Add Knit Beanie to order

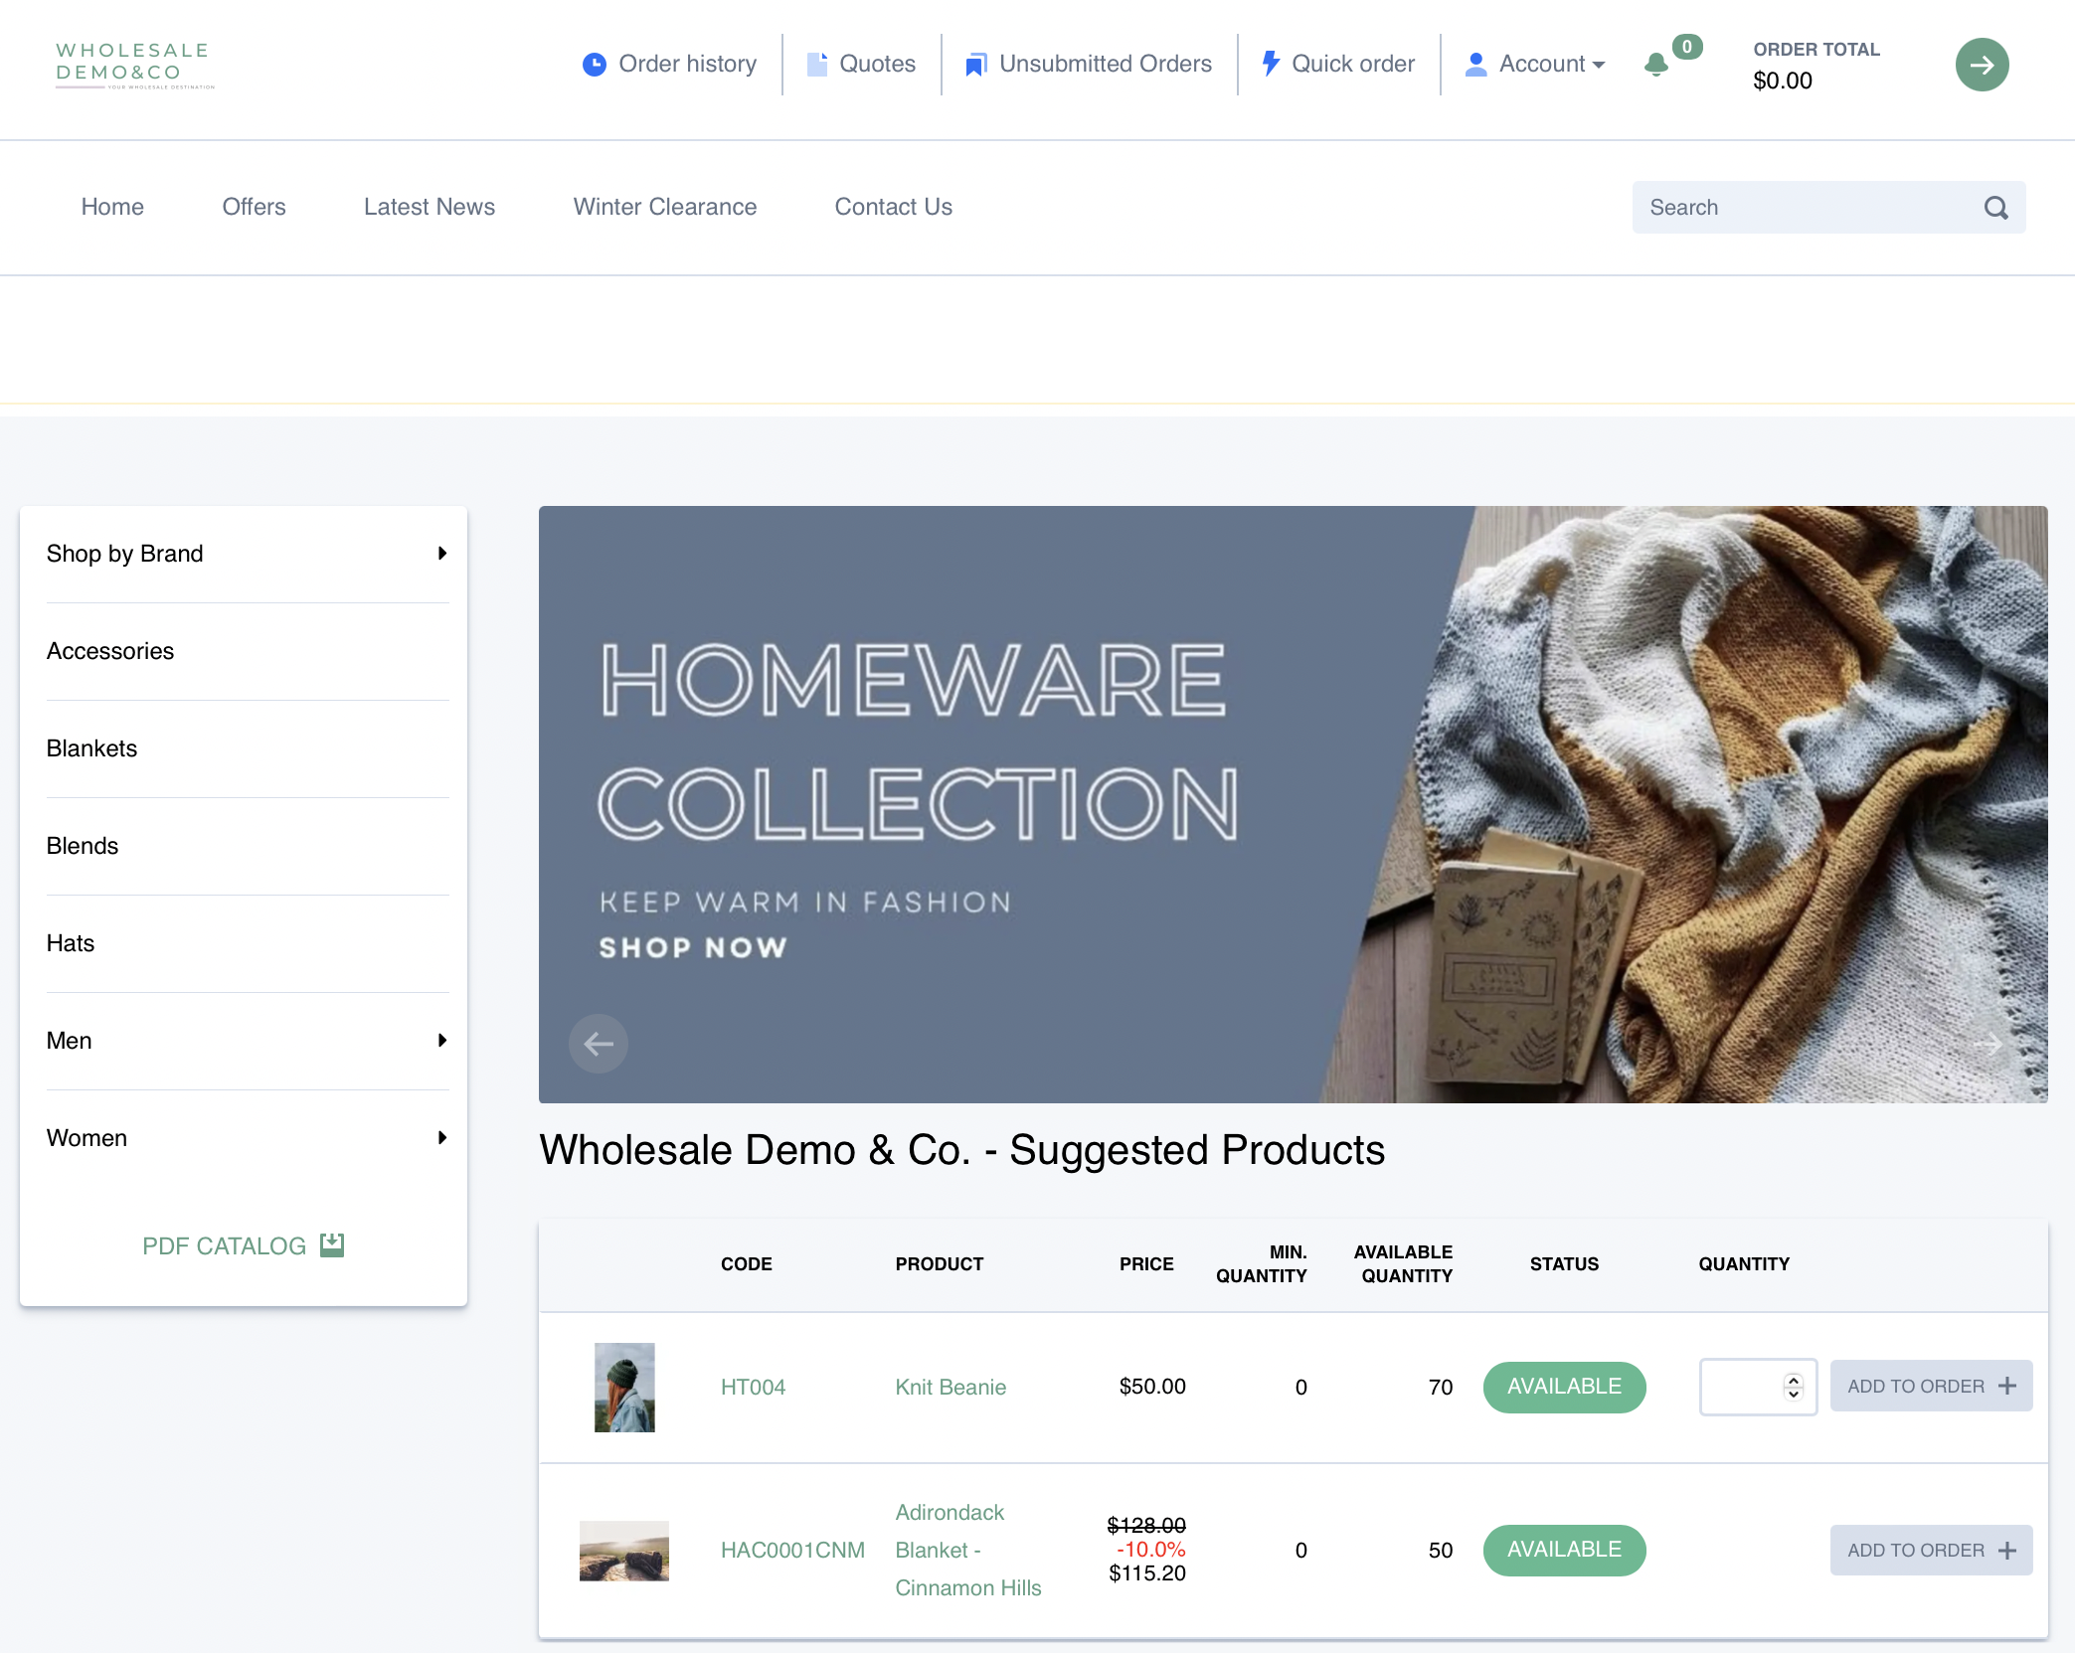click(x=1930, y=1387)
